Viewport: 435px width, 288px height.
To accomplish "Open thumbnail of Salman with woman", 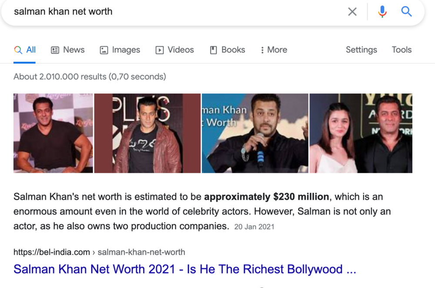I will [x=361, y=133].
